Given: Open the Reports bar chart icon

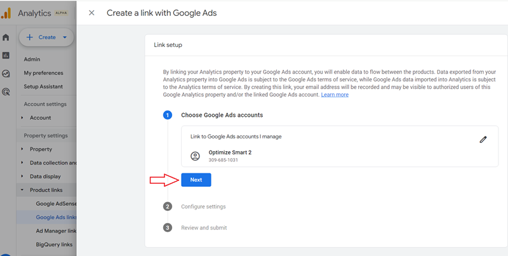Looking at the screenshot, I should pos(6,55).
